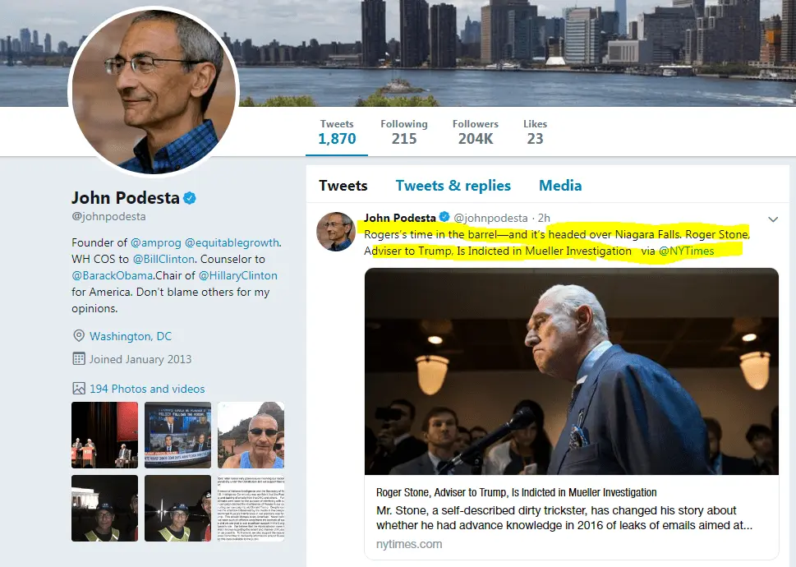Open the 194 Photos and videos link
This screenshot has height=567, width=796.
click(x=147, y=389)
